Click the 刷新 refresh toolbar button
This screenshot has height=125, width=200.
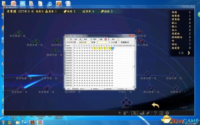pos(95,39)
